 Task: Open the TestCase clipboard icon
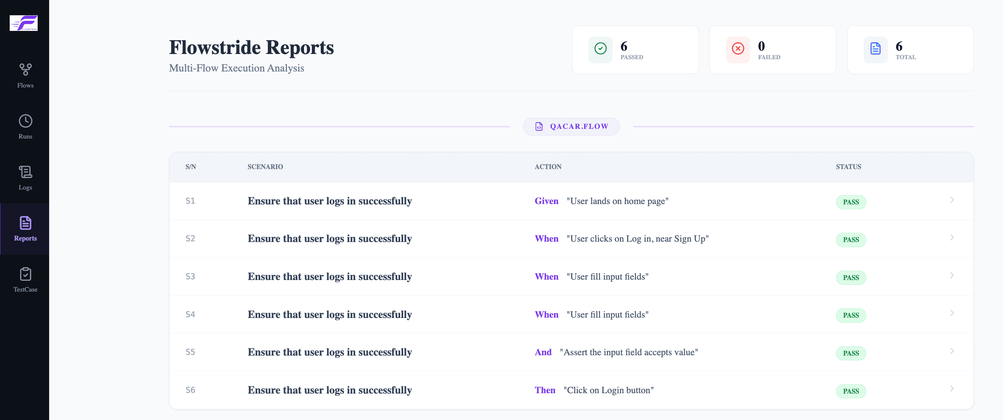25,274
